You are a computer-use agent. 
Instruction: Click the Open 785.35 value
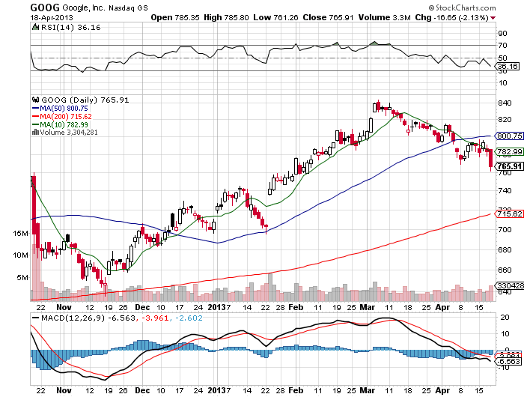[175, 18]
